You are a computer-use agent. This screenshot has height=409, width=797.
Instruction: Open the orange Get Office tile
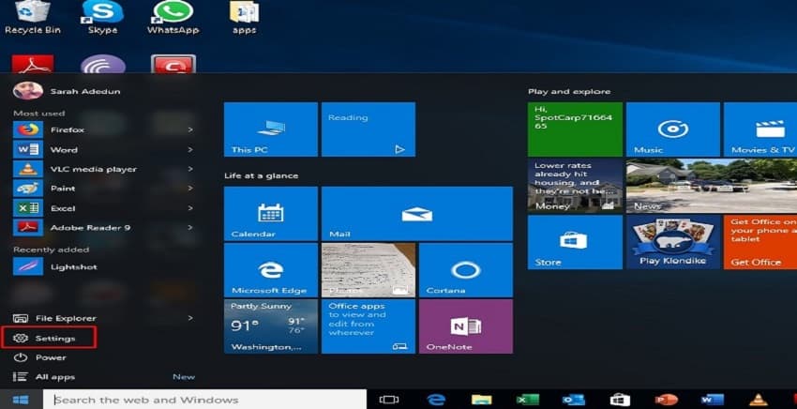(760, 242)
